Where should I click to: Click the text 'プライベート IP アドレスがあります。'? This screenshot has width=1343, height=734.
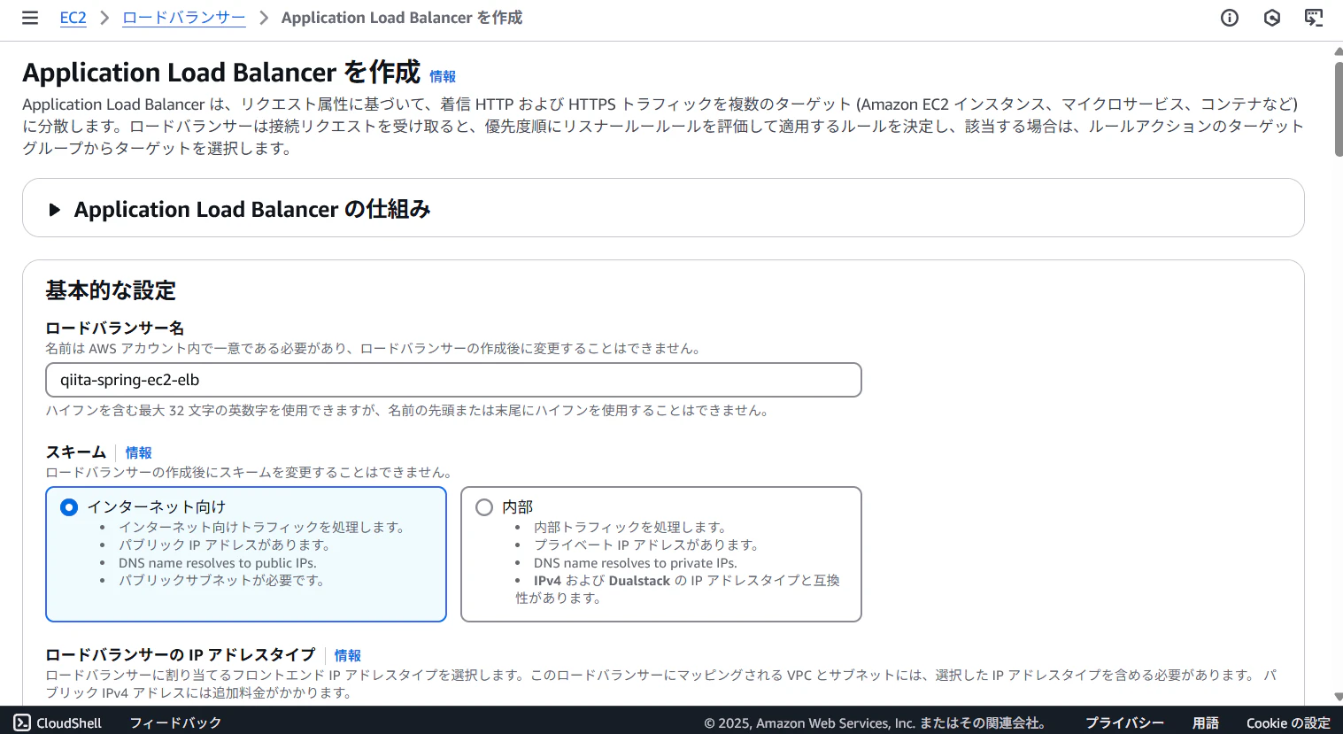click(646, 545)
